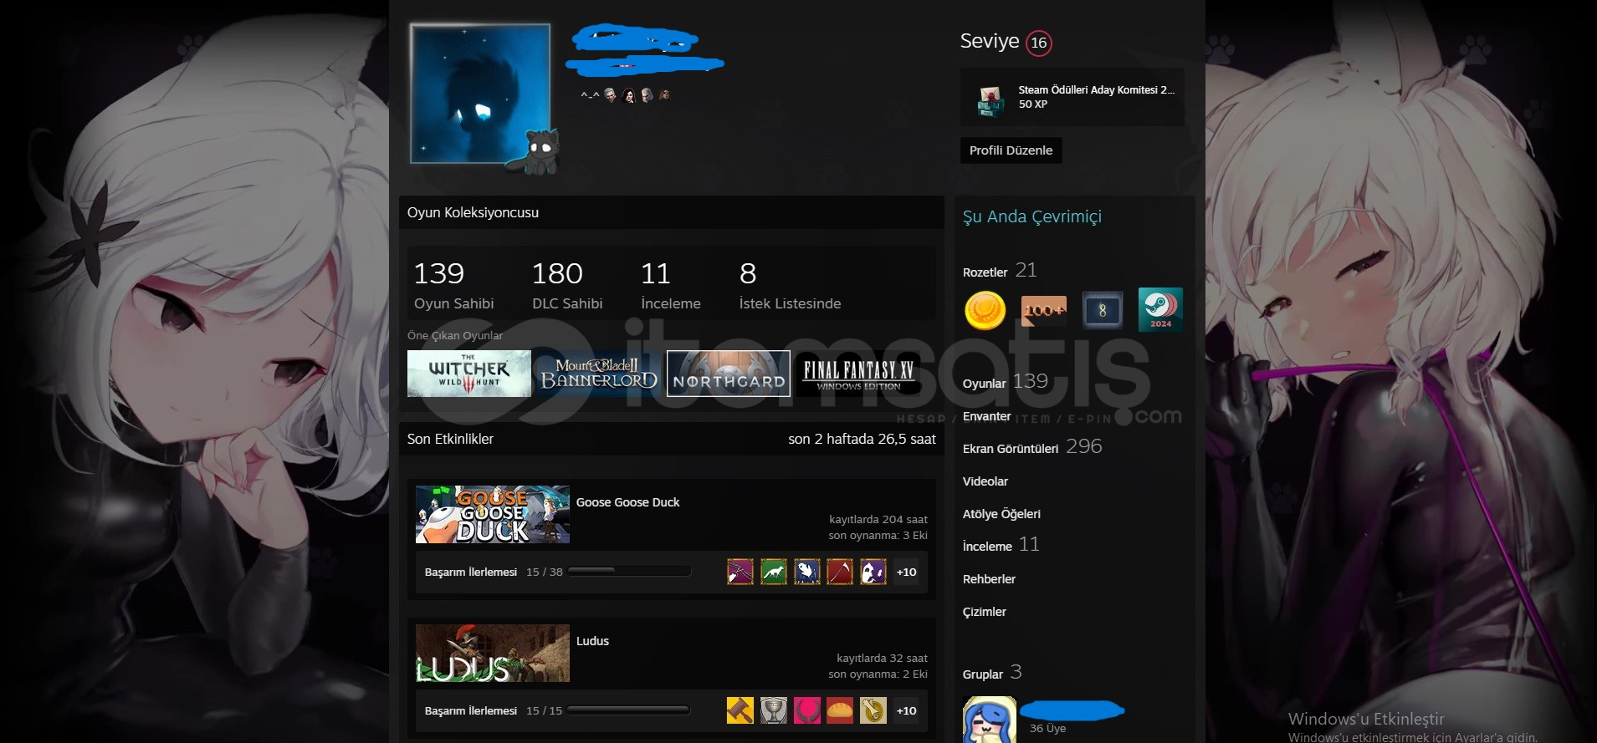Click the Seviye level label

click(x=990, y=41)
